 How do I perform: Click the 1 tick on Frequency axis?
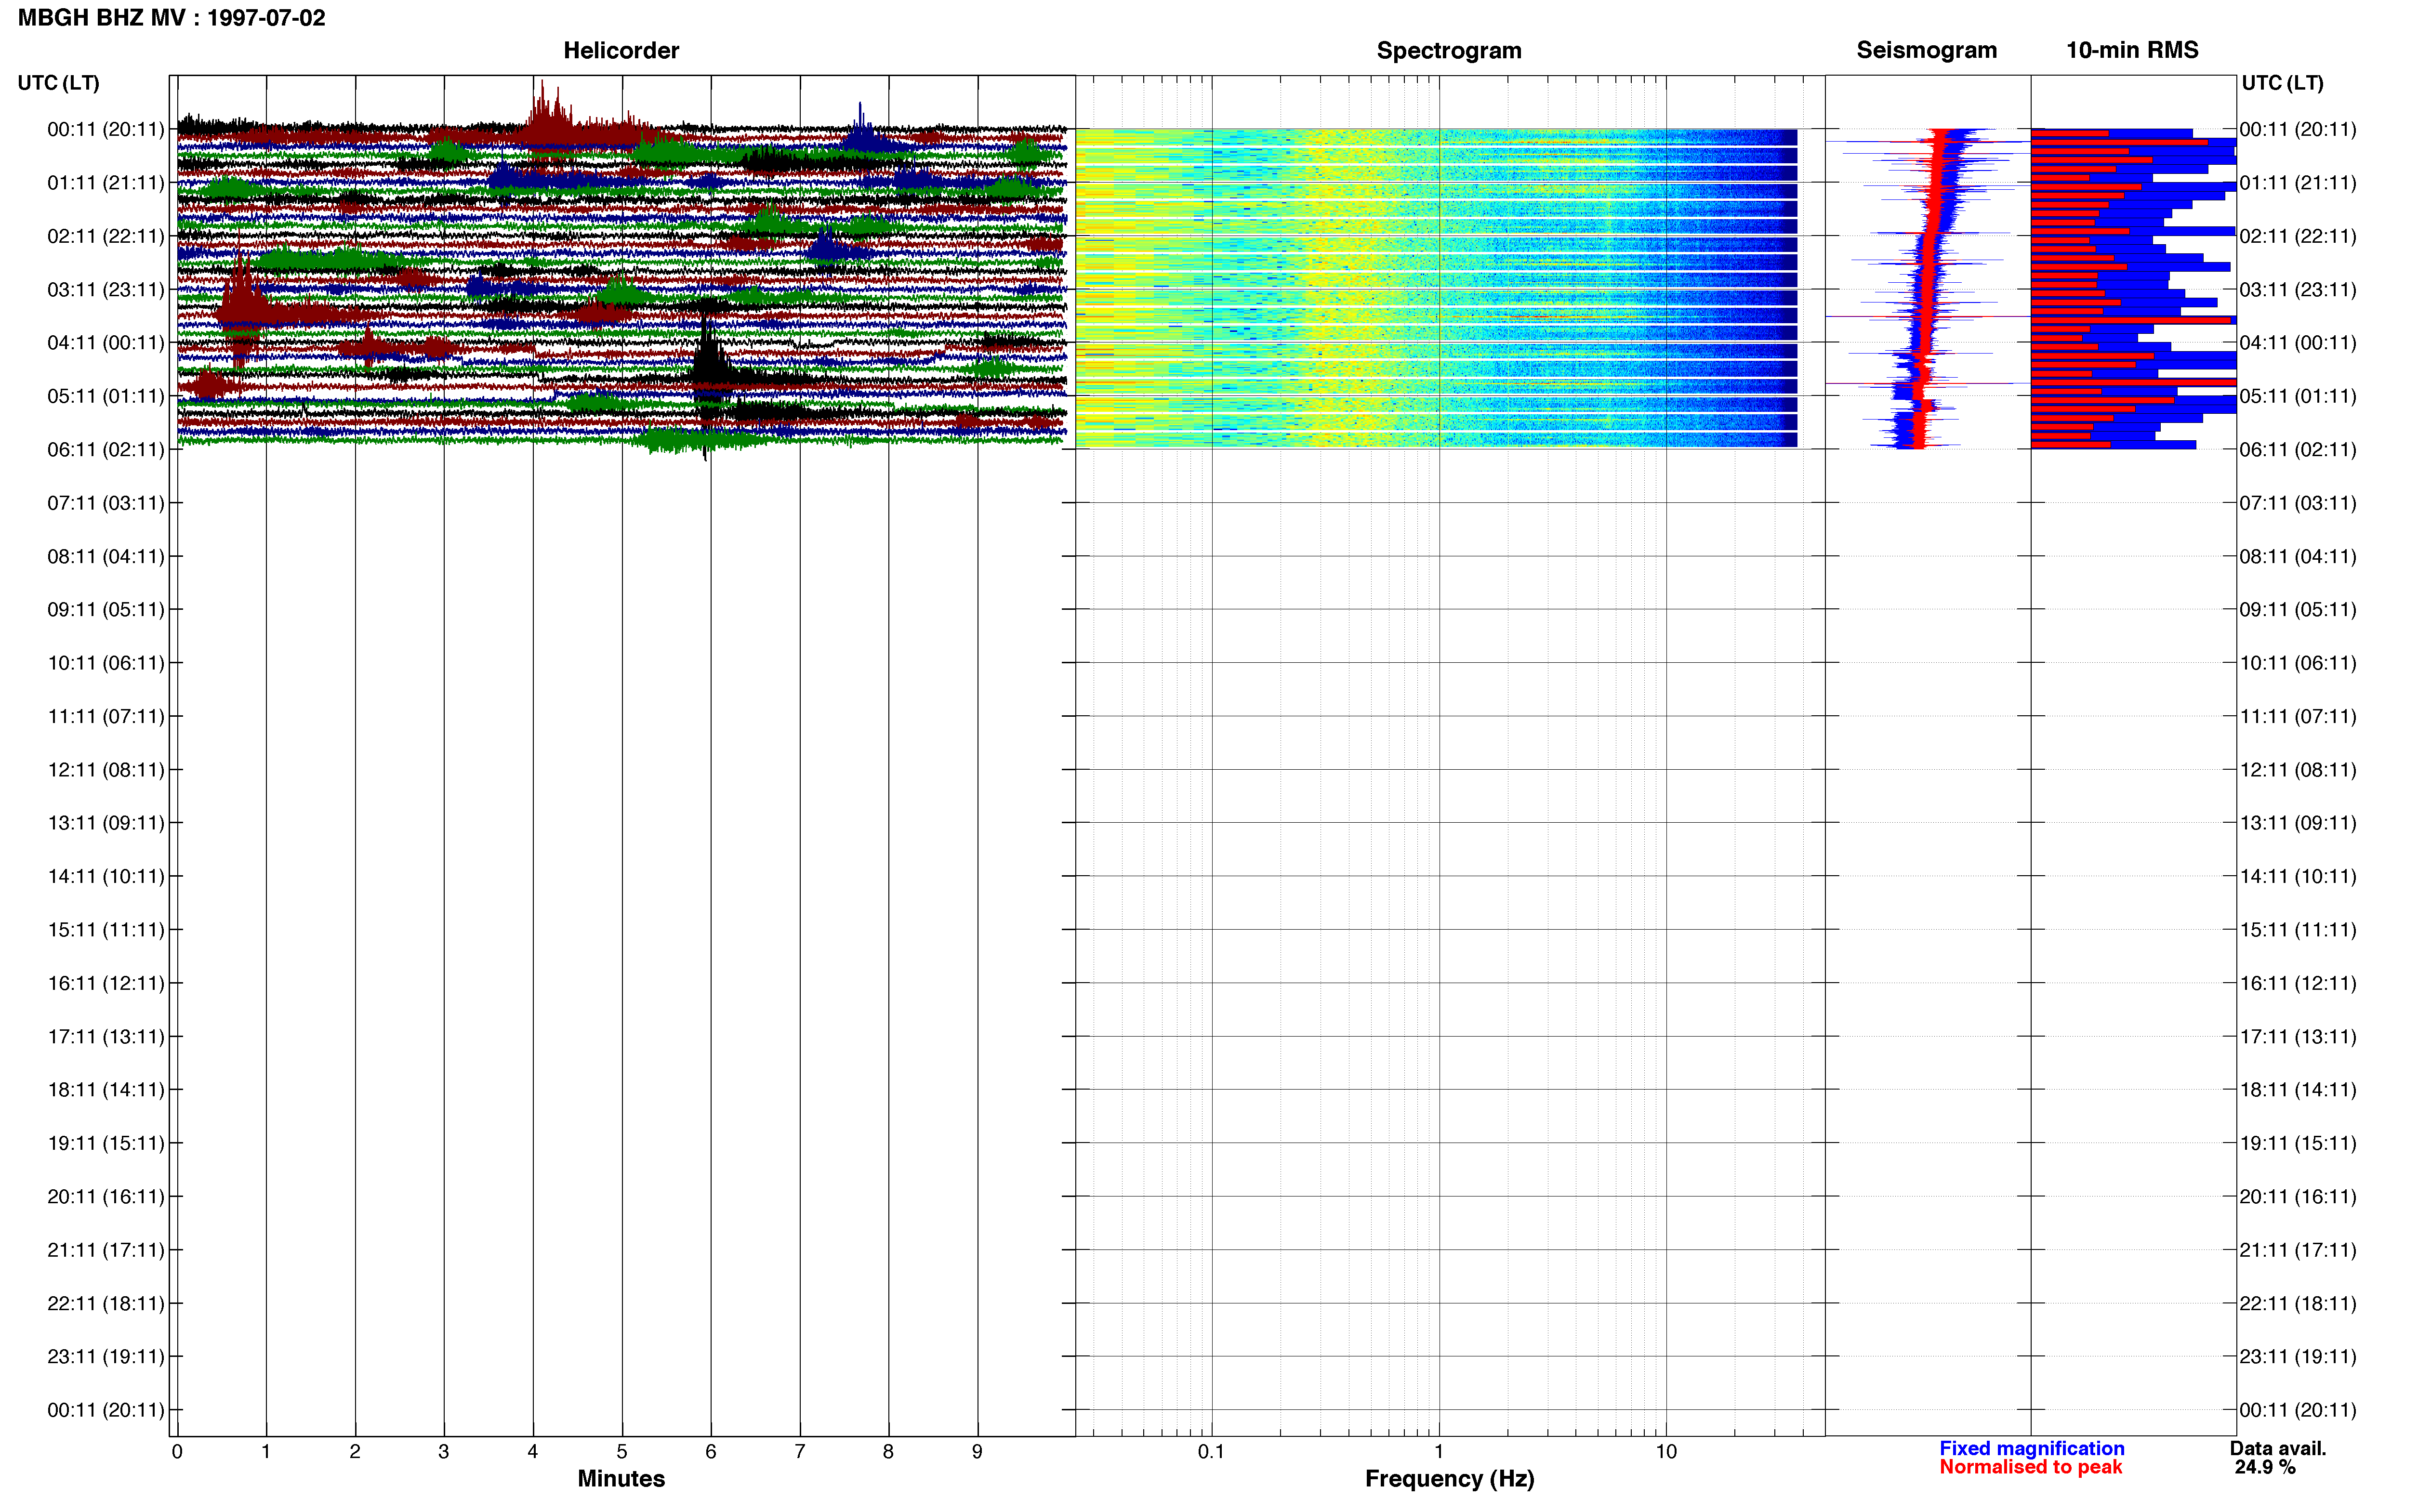(1439, 1452)
